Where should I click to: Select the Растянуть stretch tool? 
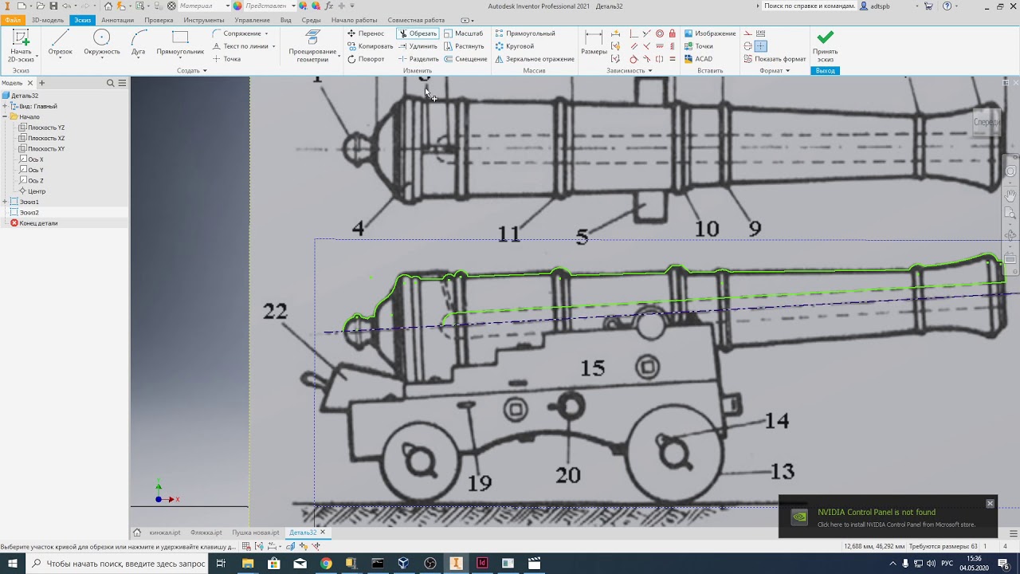point(464,46)
